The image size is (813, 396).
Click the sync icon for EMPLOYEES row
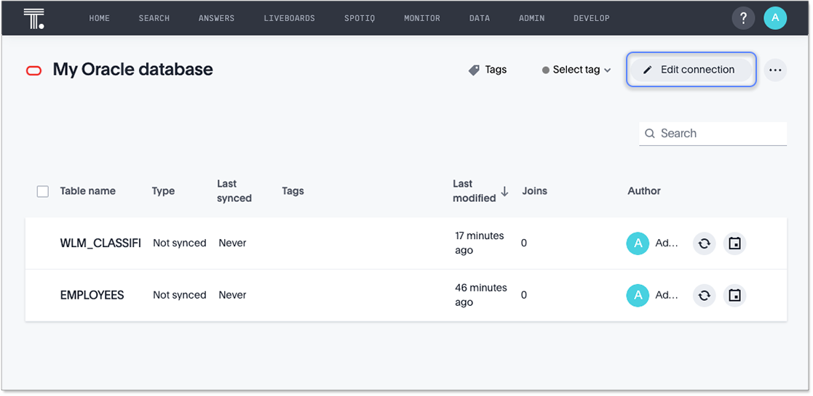(704, 296)
